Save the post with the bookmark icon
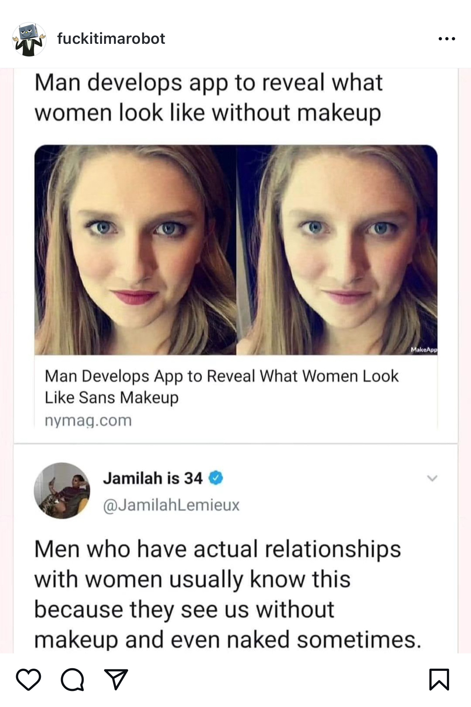This screenshot has width=471, height=707. [x=439, y=679]
